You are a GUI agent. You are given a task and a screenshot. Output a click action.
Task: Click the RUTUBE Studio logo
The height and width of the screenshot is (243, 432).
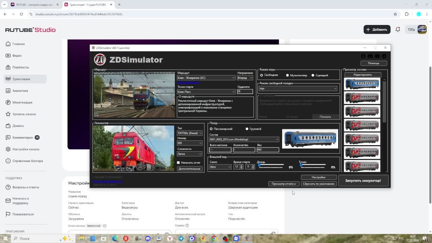click(30, 30)
